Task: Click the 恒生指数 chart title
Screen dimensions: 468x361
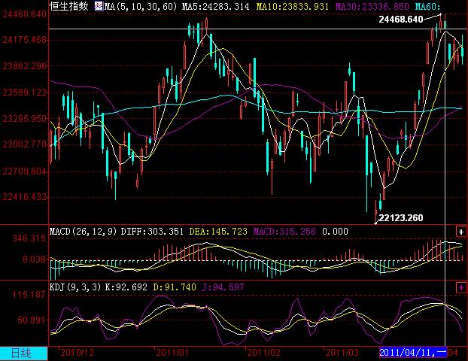Action: point(69,6)
